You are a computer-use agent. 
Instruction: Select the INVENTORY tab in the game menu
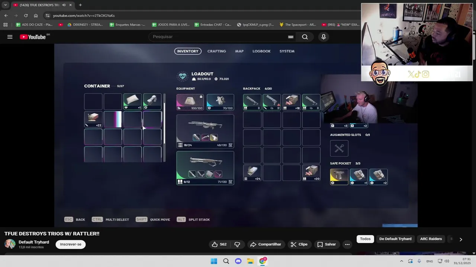tap(188, 51)
